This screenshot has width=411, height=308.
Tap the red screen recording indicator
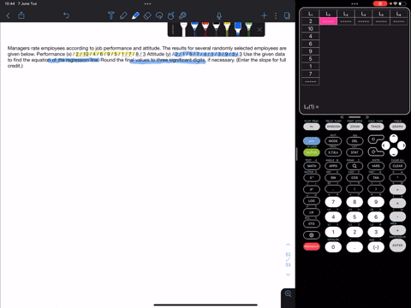[380, 3]
